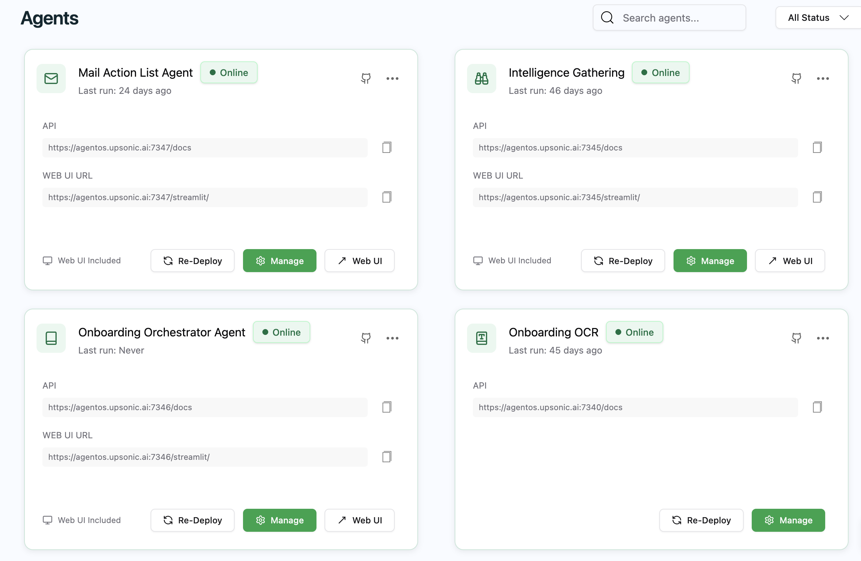Viewport: 861px width, 561px height.
Task: Copy Onboarding OCR API docs URL
Action: pos(817,407)
